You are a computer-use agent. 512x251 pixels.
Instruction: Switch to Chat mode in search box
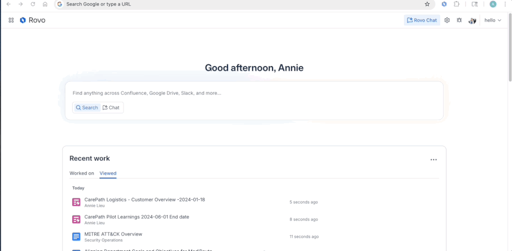point(111,107)
